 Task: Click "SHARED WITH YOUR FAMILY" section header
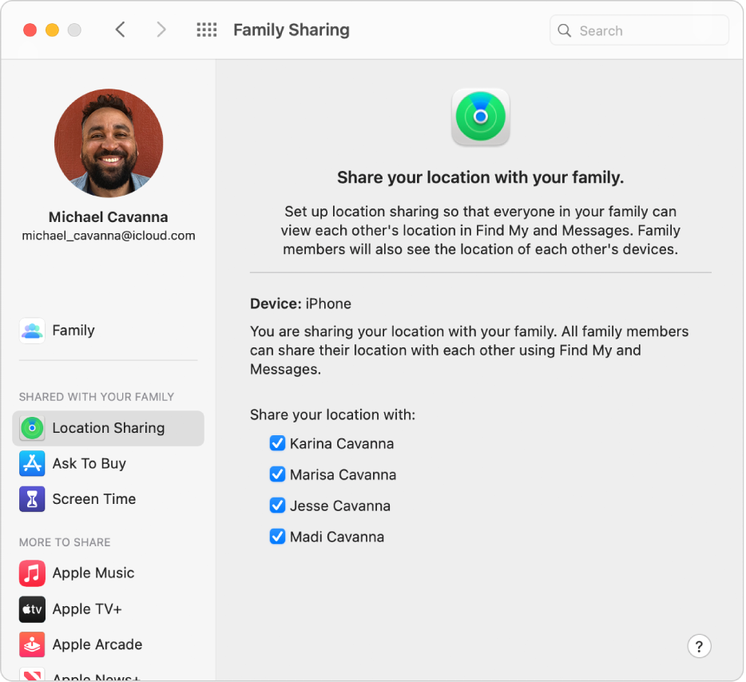pos(97,397)
